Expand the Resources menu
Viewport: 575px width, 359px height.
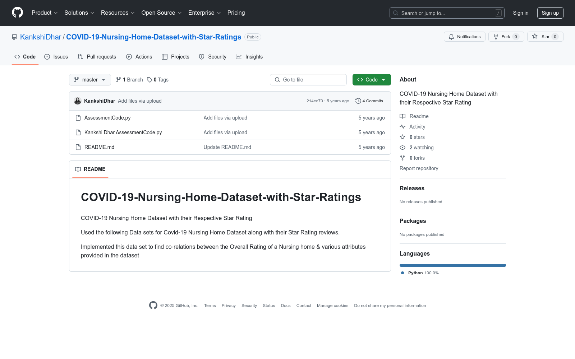pos(118,13)
